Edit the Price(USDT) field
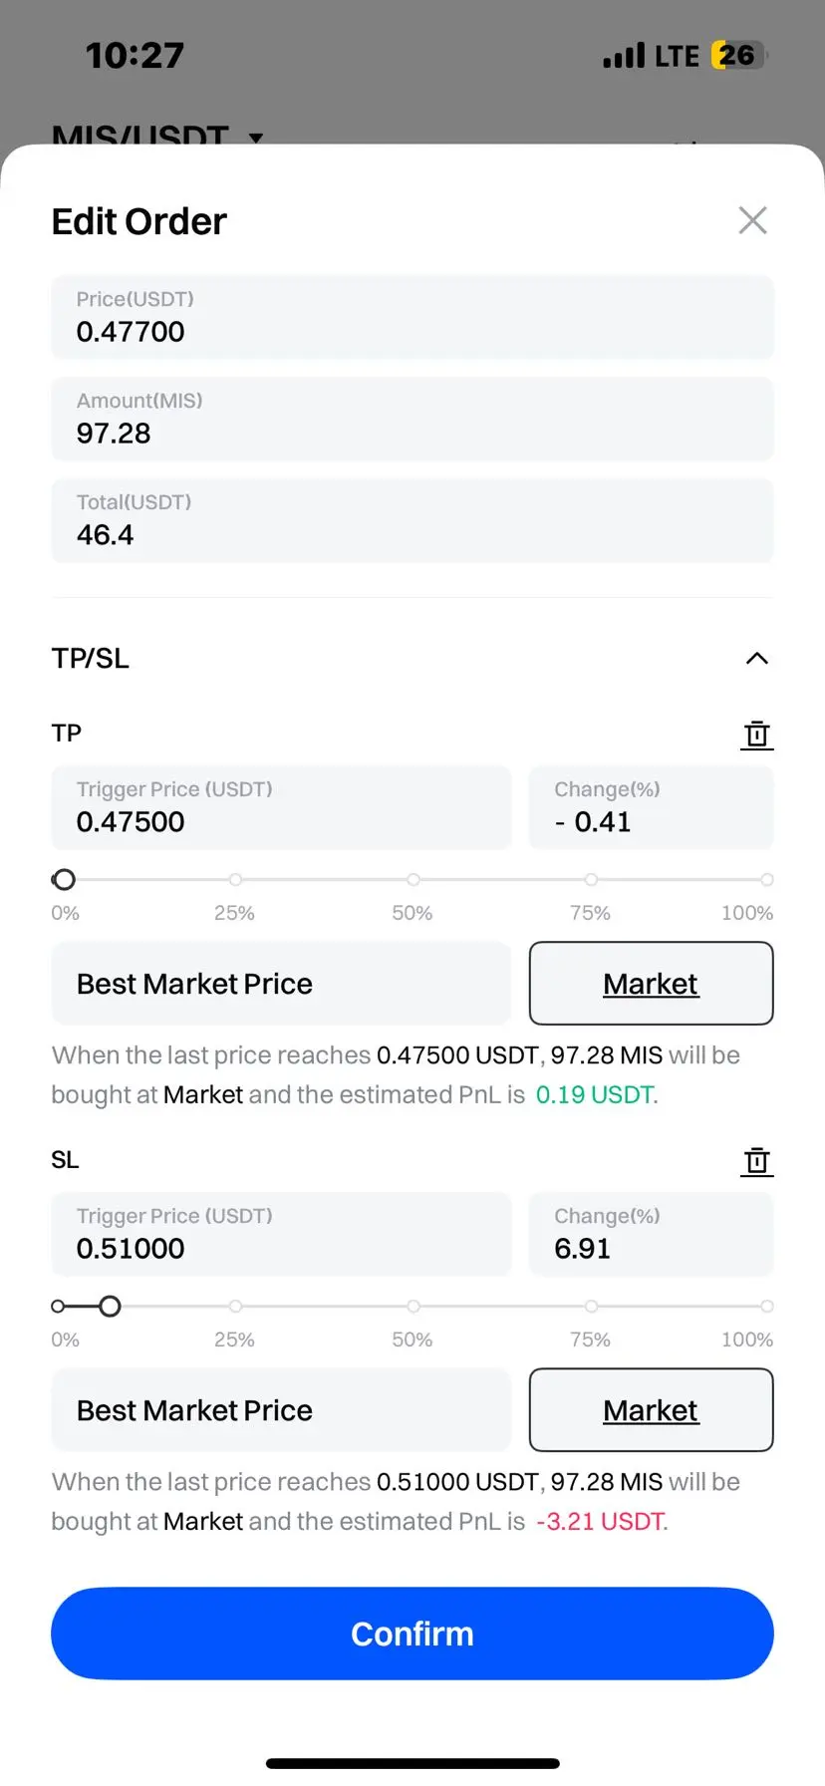 [x=412, y=317]
